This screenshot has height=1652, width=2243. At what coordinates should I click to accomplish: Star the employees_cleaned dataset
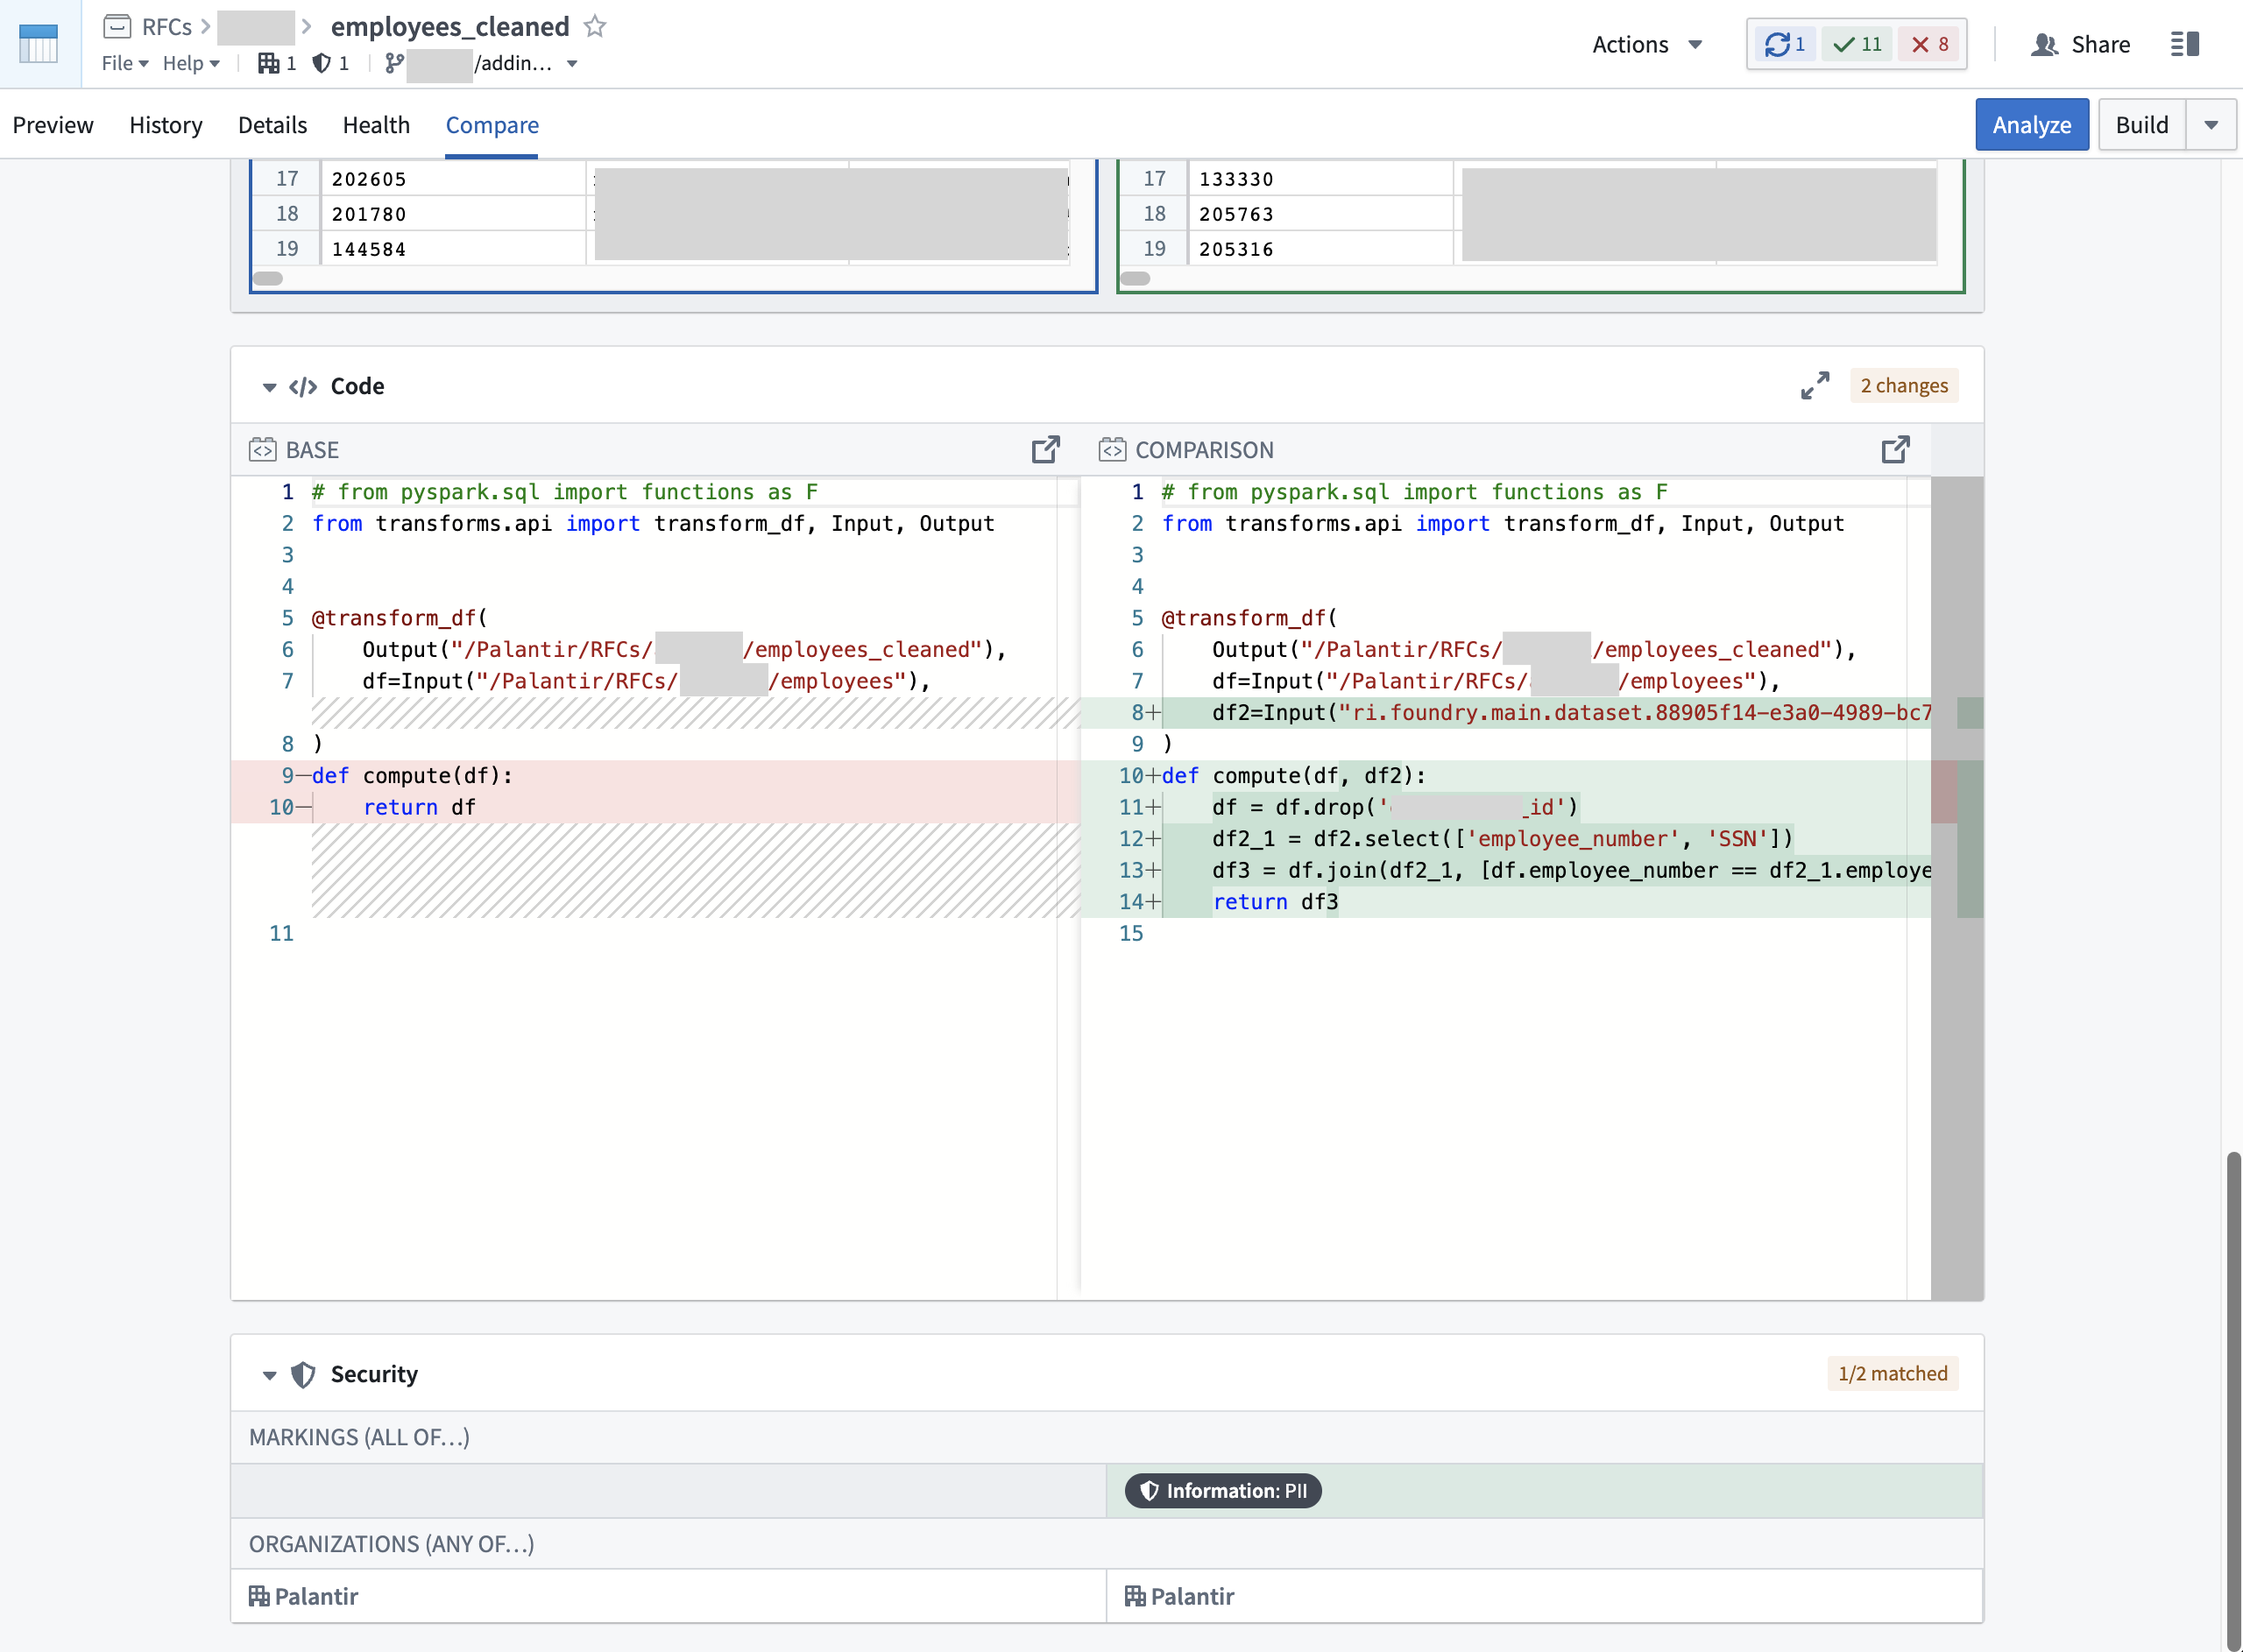click(595, 26)
